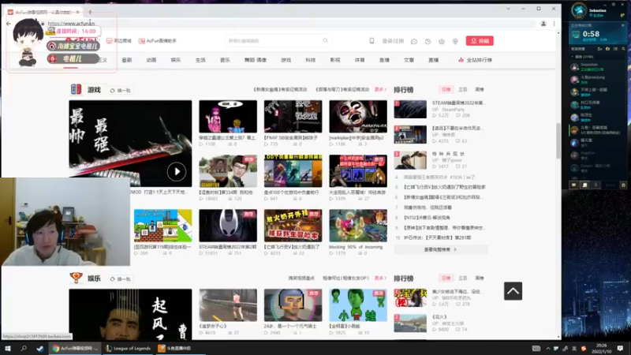Open a new browser tab with plus

90,12
